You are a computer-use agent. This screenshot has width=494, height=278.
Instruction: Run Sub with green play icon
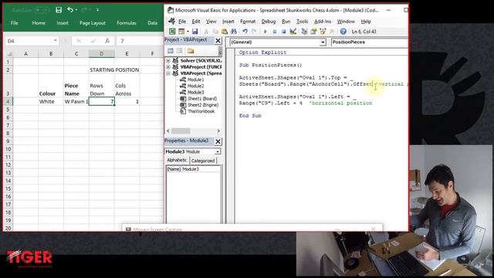coord(266,31)
